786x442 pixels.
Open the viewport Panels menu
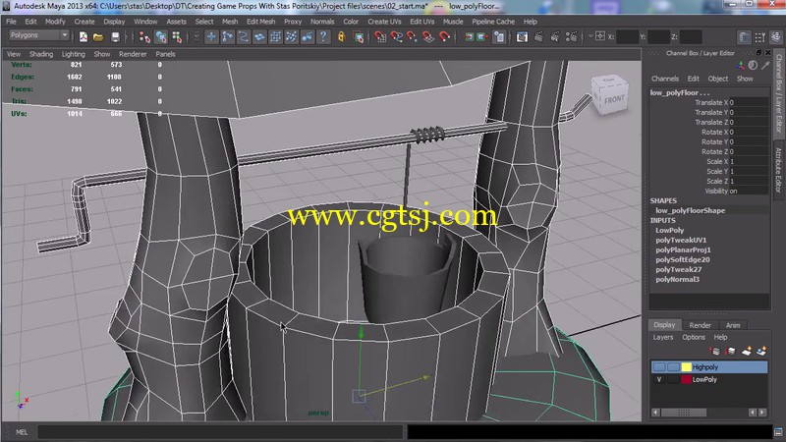click(x=165, y=54)
